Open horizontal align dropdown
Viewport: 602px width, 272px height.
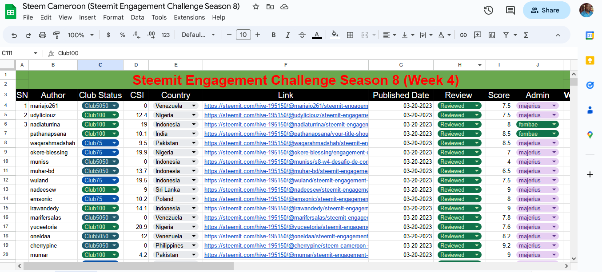point(390,35)
